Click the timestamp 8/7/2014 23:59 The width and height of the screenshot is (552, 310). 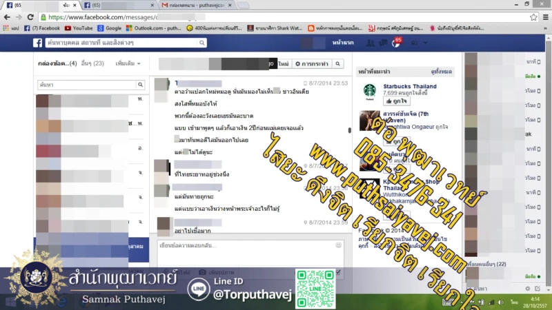coord(328,223)
